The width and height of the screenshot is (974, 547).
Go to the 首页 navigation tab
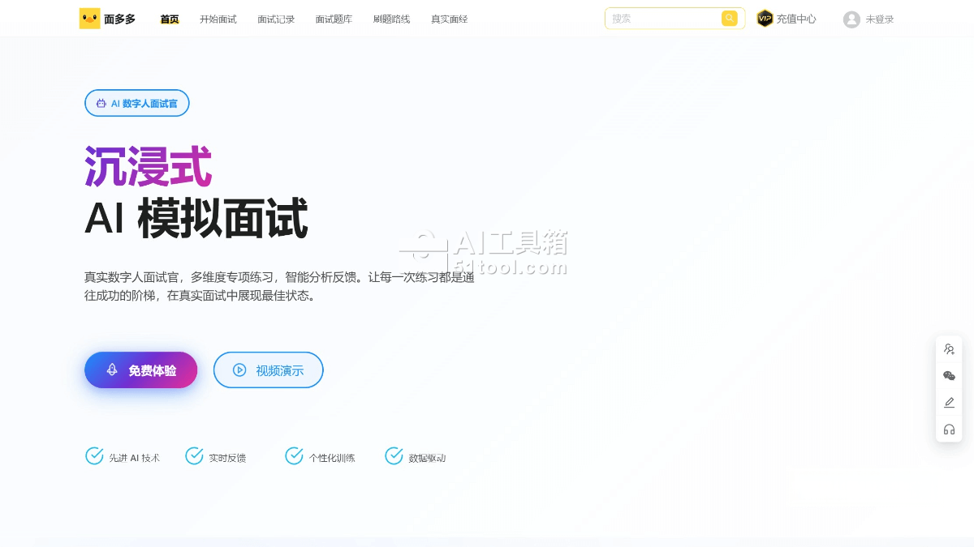[170, 19]
